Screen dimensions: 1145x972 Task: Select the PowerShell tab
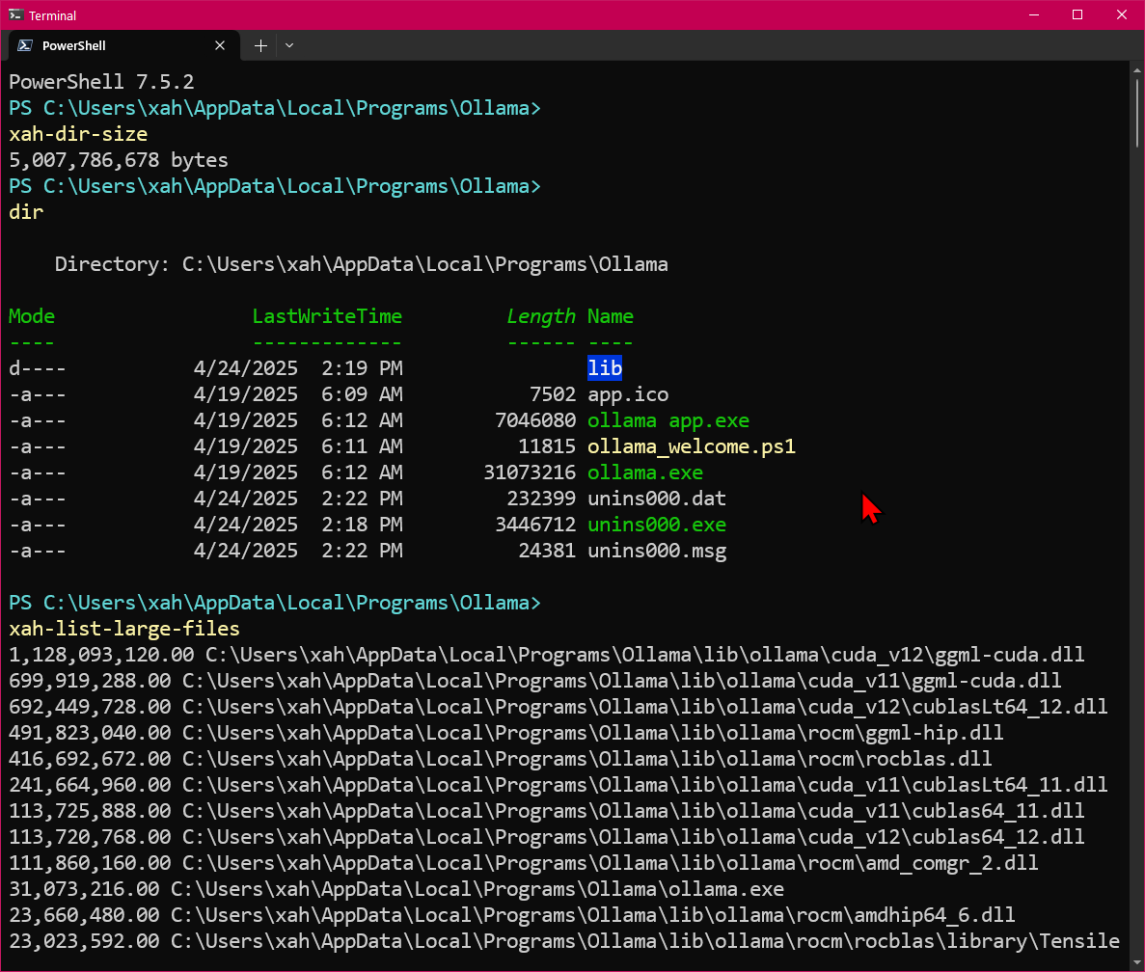coord(124,45)
